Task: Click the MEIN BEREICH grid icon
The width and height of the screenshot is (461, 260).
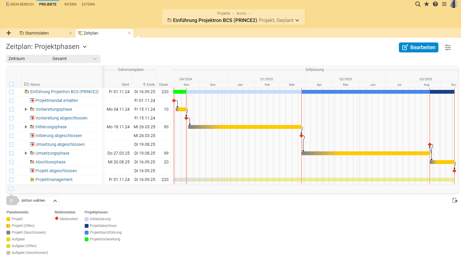Action: coord(8,4)
